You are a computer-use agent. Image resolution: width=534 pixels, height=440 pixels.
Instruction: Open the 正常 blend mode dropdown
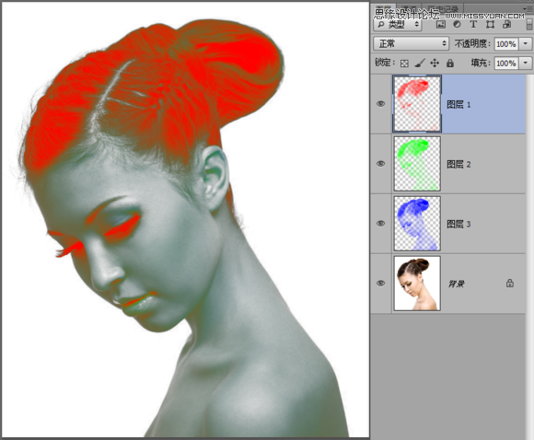click(x=411, y=43)
